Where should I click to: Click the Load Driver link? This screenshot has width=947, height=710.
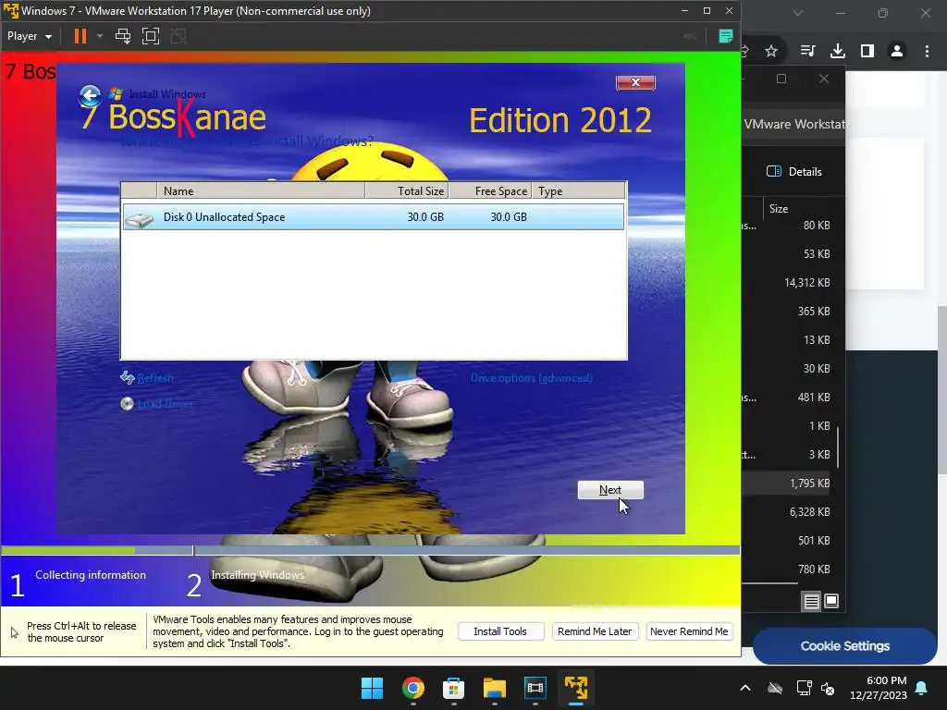pos(165,403)
